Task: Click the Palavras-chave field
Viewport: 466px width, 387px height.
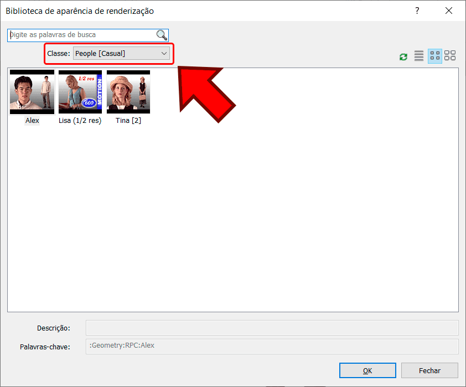Action: (x=272, y=346)
